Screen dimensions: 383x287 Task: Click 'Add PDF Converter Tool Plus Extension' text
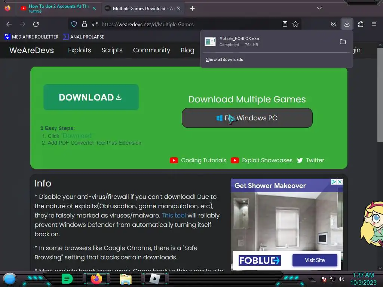click(94, 143)
